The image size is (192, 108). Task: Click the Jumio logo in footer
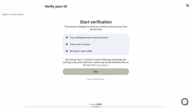(x=99, y=104)
